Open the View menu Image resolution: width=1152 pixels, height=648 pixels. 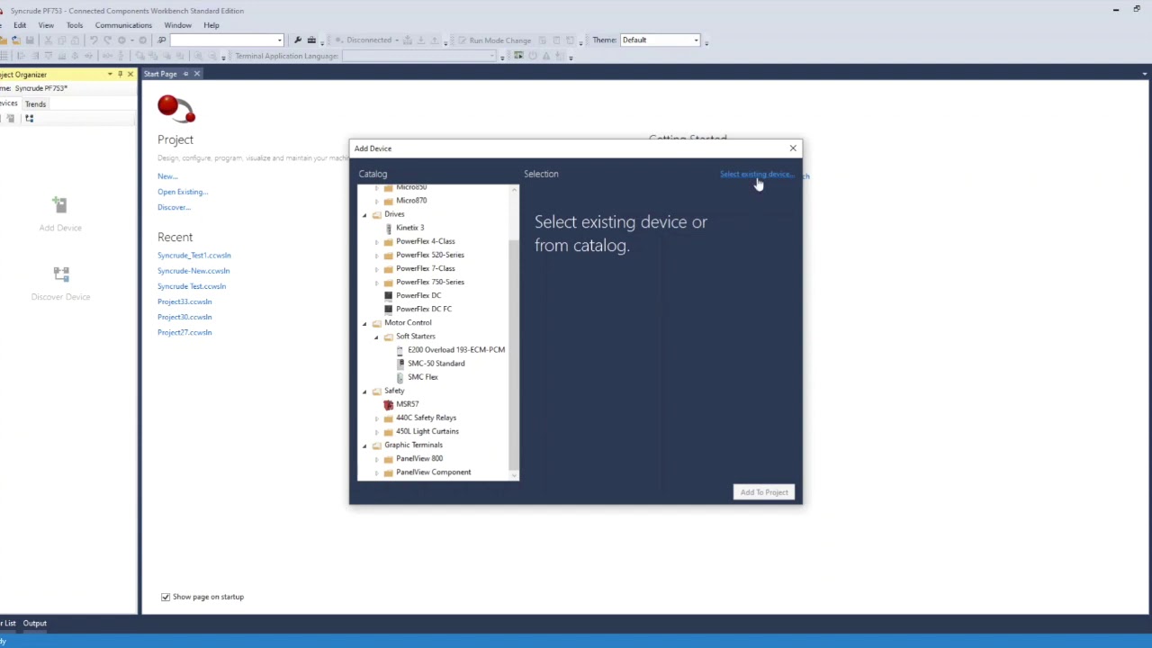click(46, 25)
